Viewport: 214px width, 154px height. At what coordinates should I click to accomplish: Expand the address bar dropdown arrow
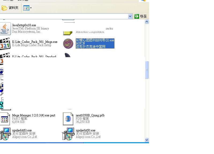(x=130, y=16)
